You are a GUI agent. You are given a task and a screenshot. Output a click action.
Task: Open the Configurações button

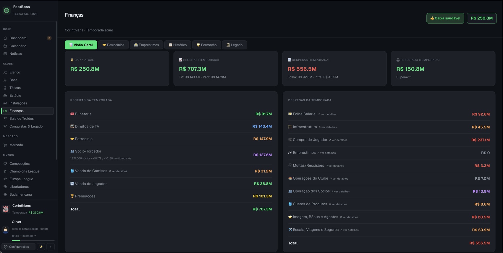[18, 246]
